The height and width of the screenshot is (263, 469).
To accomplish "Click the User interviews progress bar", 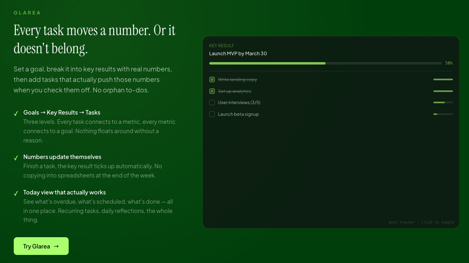I will click(443, 102).
